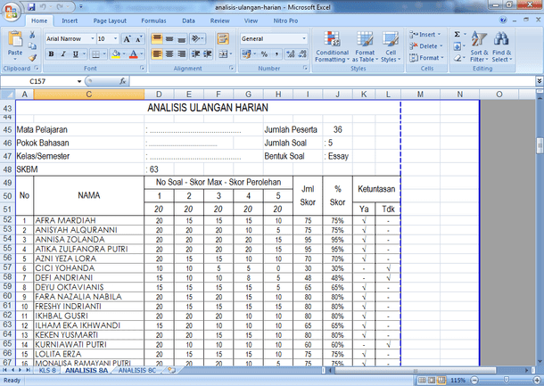
Task: Open Sort & Filter menu
Action: click(x=479, y=47)
